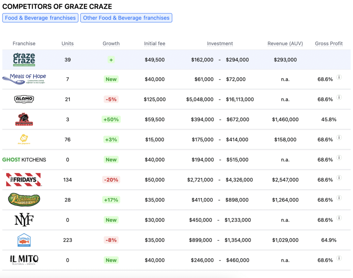
Task: Click the info icon in Doc Popcorn row
Action: coord(339,137)
